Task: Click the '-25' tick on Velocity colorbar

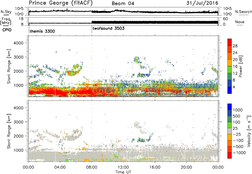Action: pos(237,134)
